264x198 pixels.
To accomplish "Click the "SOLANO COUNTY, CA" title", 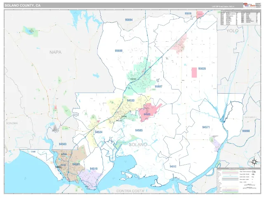I will click(23, 5).
